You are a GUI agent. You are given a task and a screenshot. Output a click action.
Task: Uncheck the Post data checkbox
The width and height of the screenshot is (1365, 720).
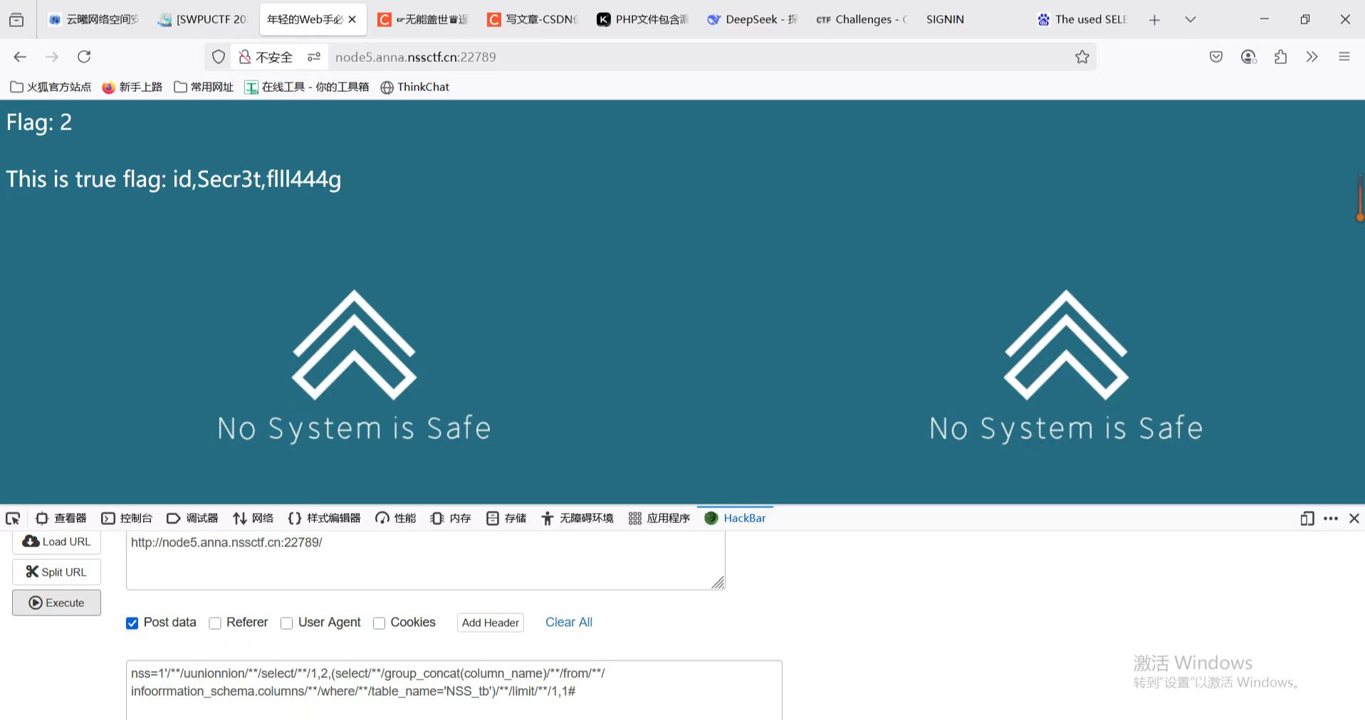pos(132,623)
